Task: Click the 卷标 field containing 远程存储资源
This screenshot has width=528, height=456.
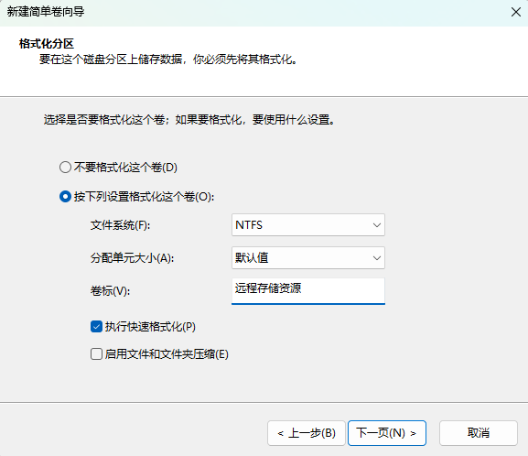Action: point(308,291)
